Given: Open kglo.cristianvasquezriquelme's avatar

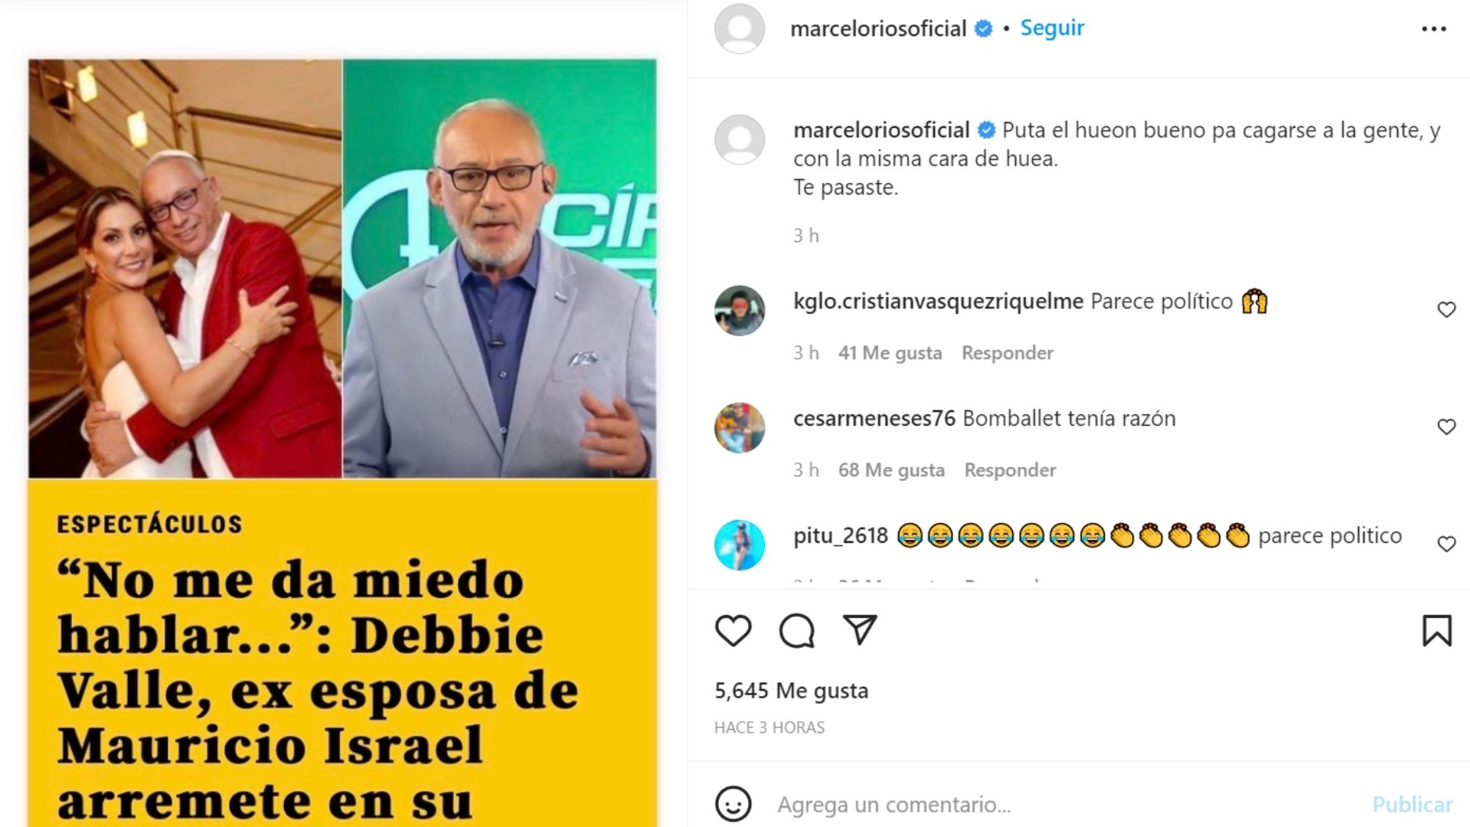Looking at the screenshot, I should coord(740,310).
